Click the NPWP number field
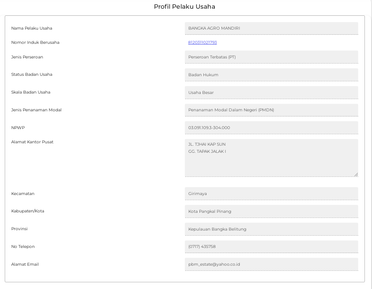This screenshot has width=372, height=289. click(271, 128)
